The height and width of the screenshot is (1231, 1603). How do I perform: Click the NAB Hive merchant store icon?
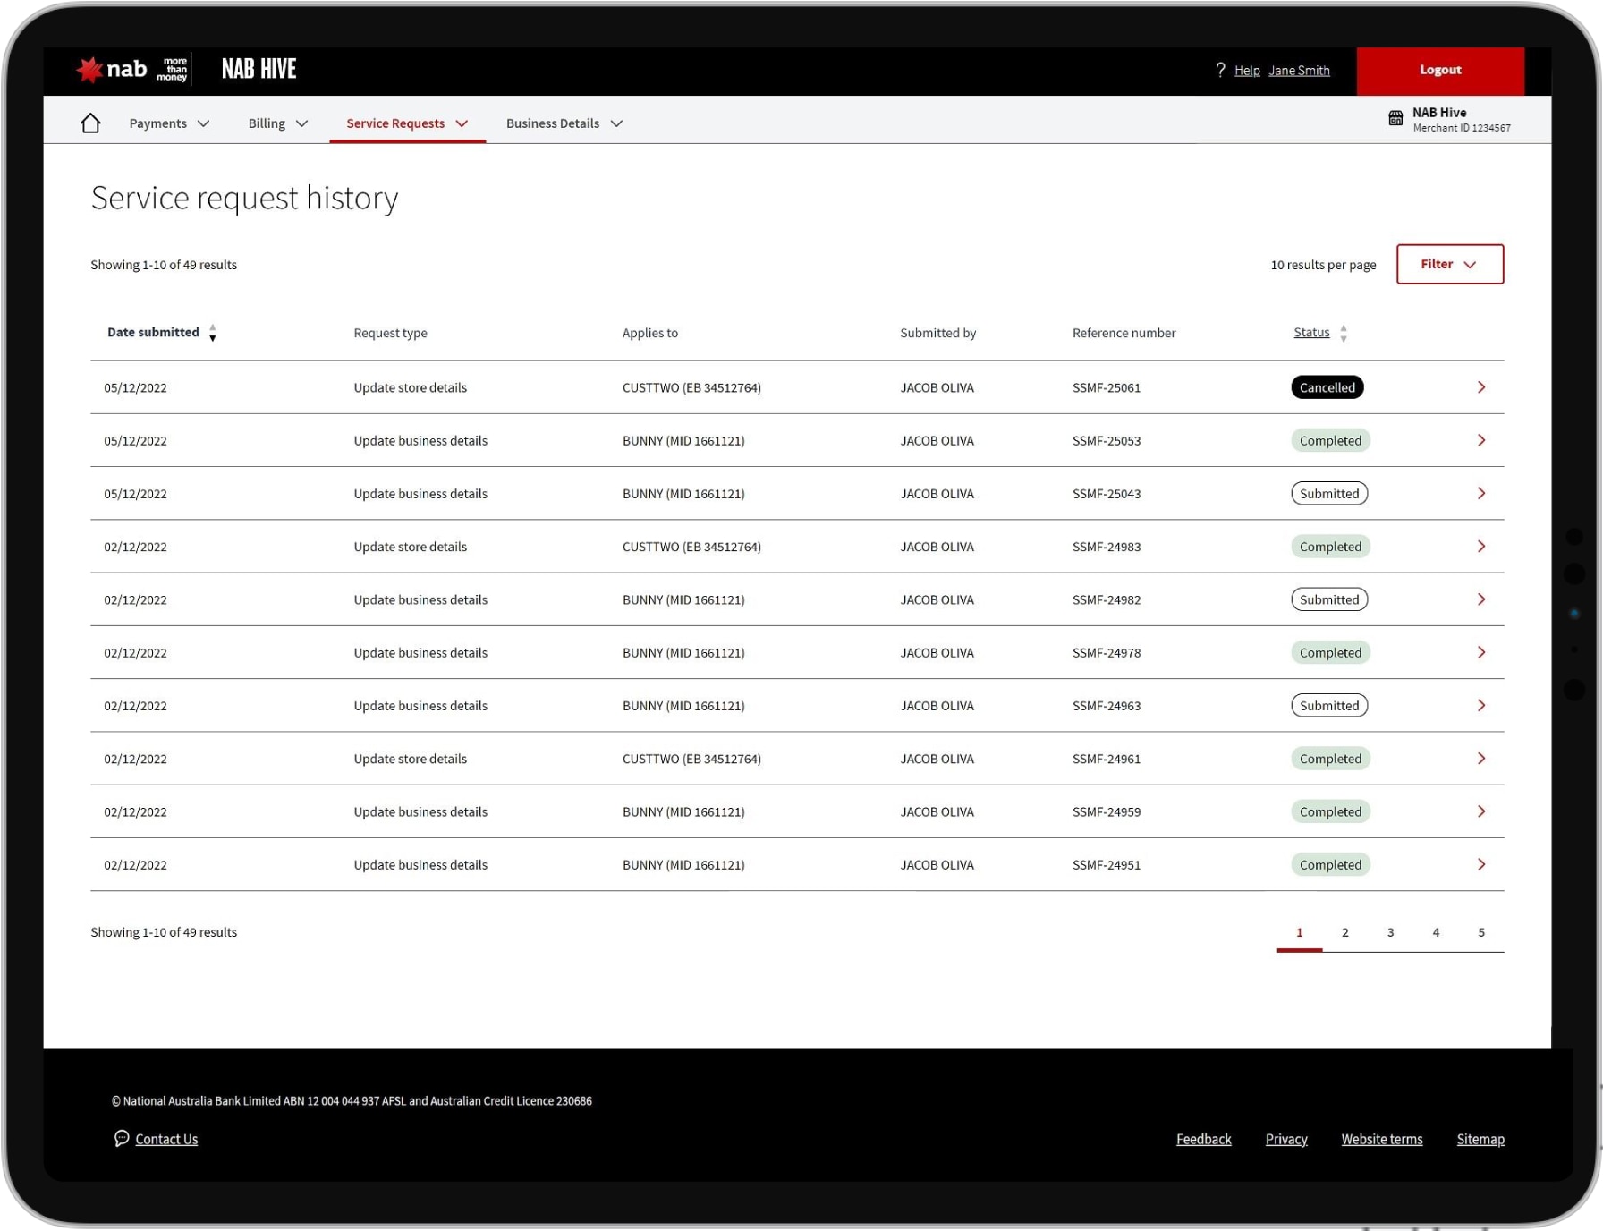click(1395, 119)
